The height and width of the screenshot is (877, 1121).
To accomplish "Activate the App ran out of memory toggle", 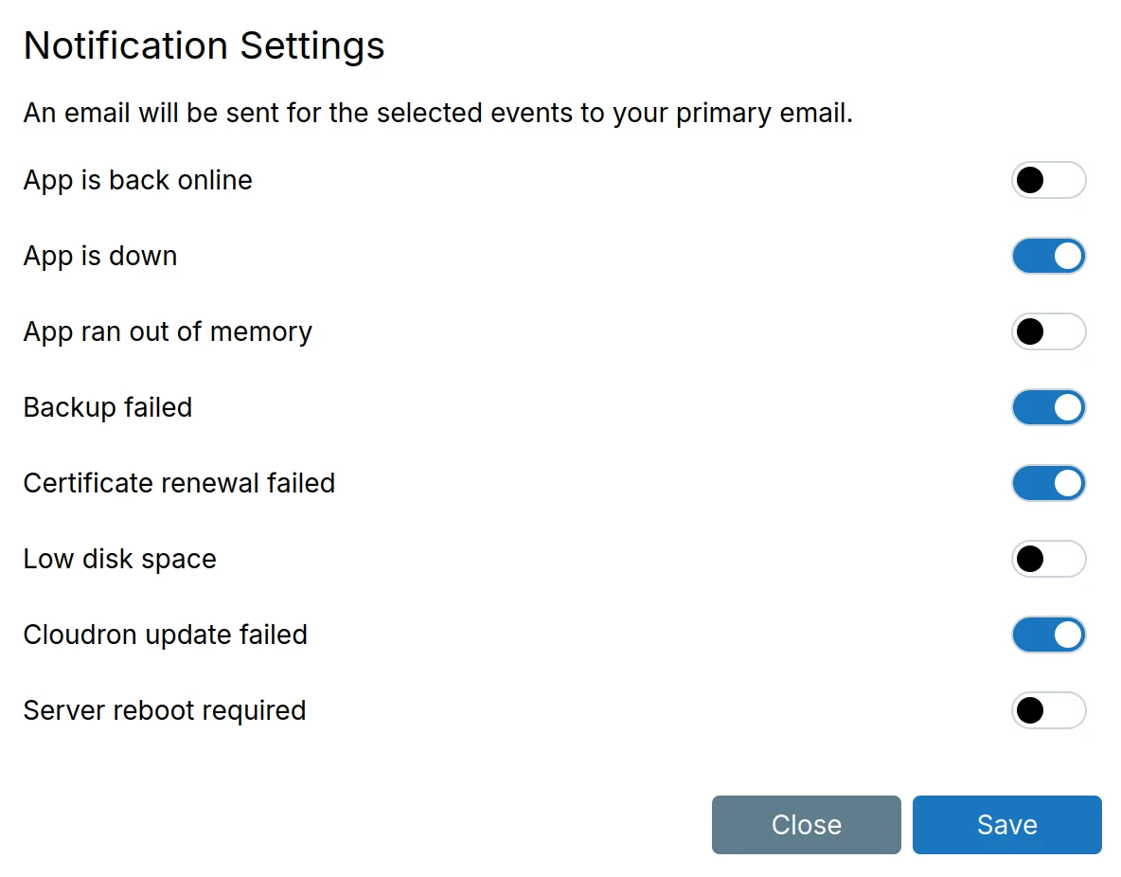I will (x=1049, y=331).
